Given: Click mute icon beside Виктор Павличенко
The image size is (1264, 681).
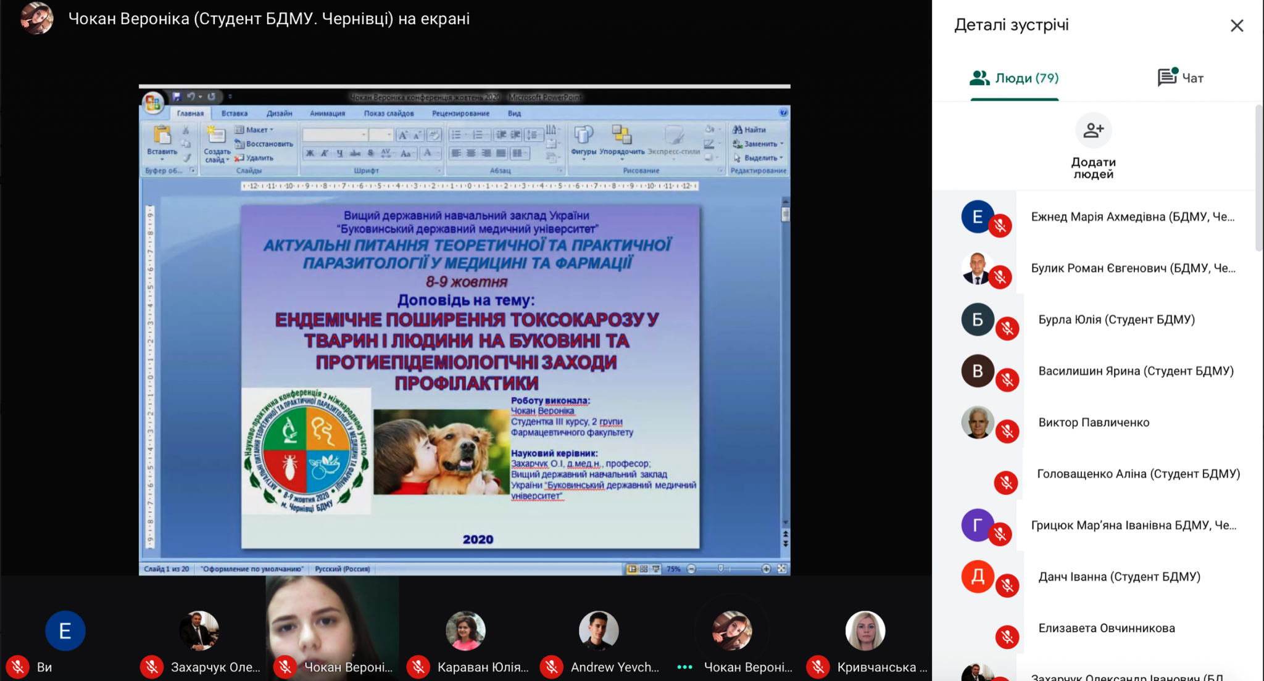Looking at the screenshot, I should 1007,431.
